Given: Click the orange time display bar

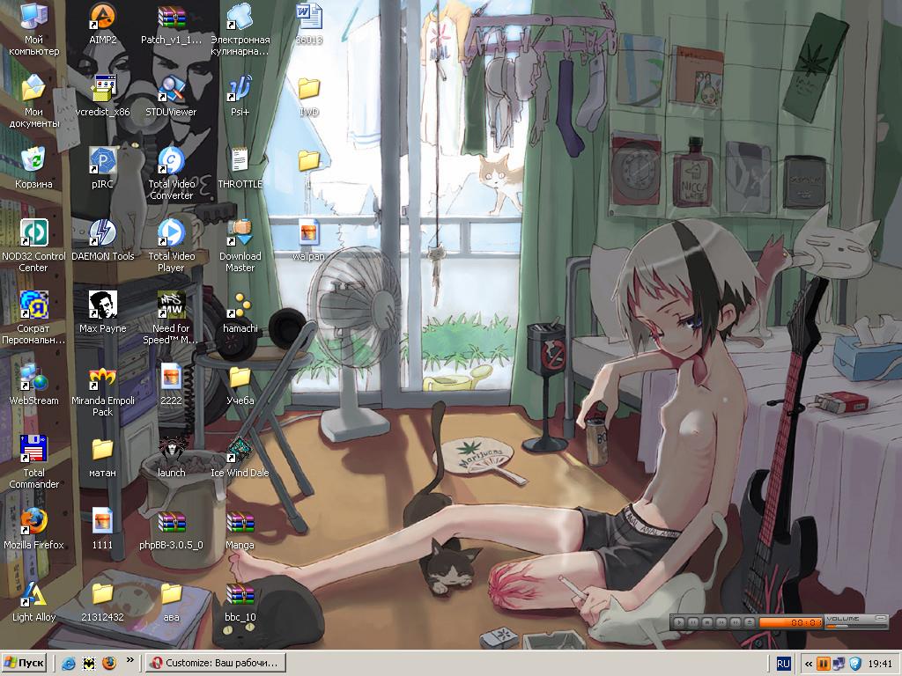Looking at the screenshot, I should 790,622.
